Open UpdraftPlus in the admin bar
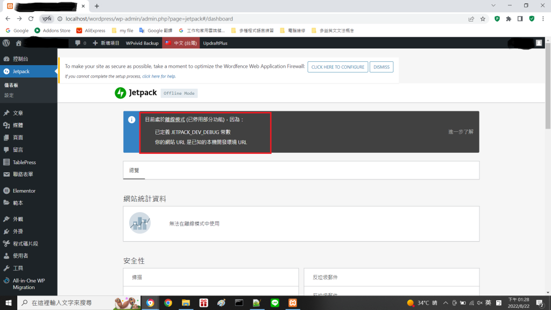Image resolution: width=551 pixels, height=310 pixels. coord(215,43)
